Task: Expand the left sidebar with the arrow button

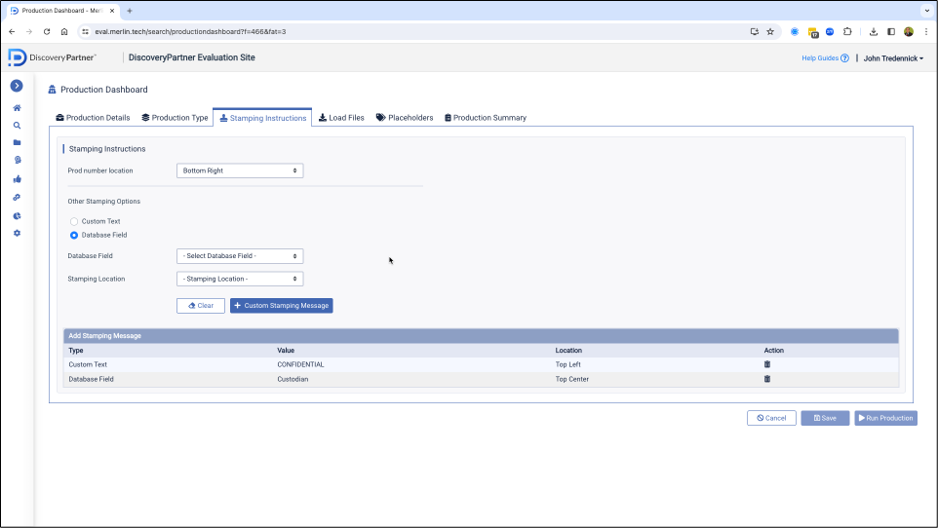Action: 17,87
